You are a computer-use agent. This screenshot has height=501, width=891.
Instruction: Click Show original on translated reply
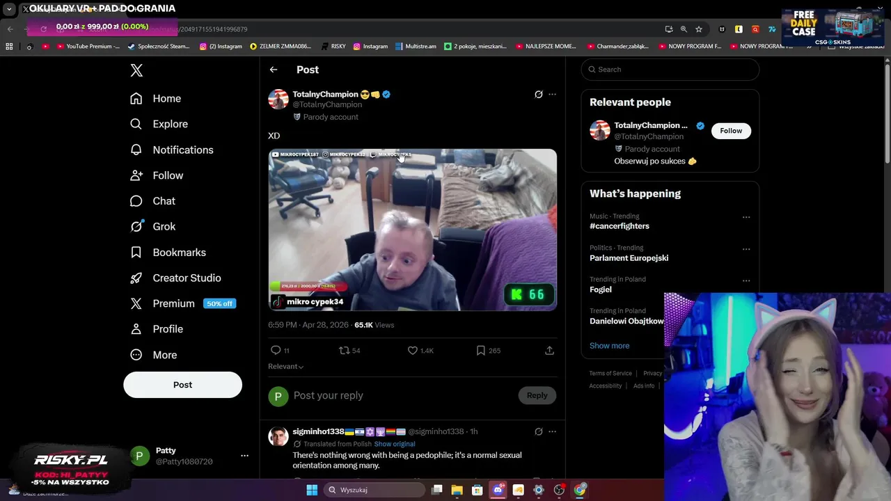click(x=394, y=444)
